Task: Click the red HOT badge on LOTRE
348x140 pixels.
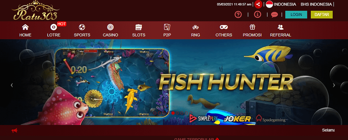Action: [x=62, y=24]
